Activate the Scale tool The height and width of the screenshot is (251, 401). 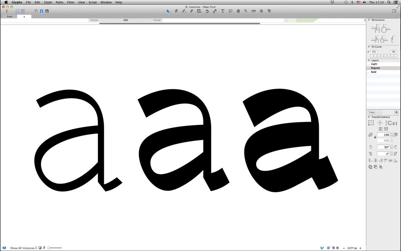[215, 11]
